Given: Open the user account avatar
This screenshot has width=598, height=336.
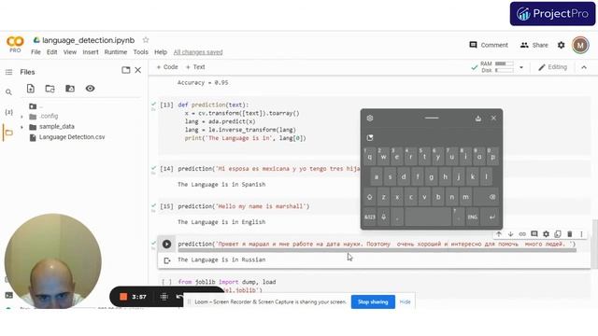Looking at the screenshot, I should click(x=580, y=45).
